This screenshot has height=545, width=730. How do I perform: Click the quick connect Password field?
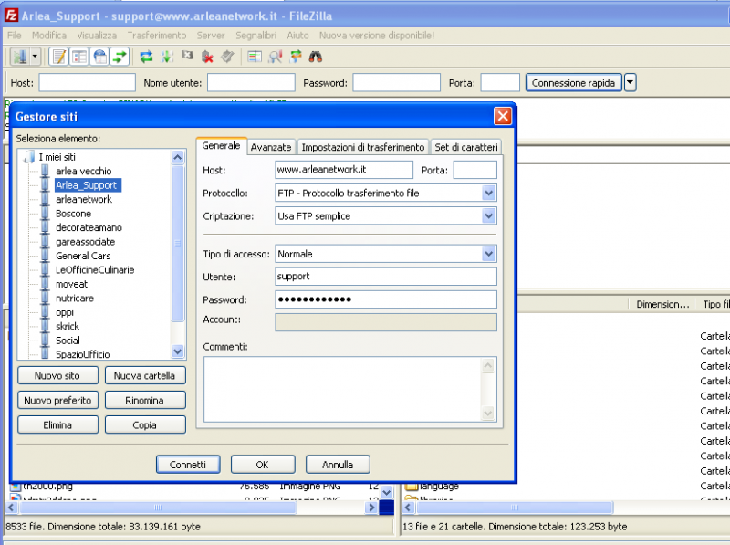click(x=397, y=83)
